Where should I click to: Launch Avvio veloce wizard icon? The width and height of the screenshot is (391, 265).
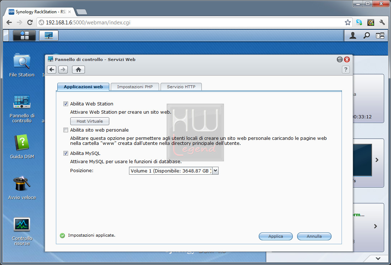click(22, 188)
